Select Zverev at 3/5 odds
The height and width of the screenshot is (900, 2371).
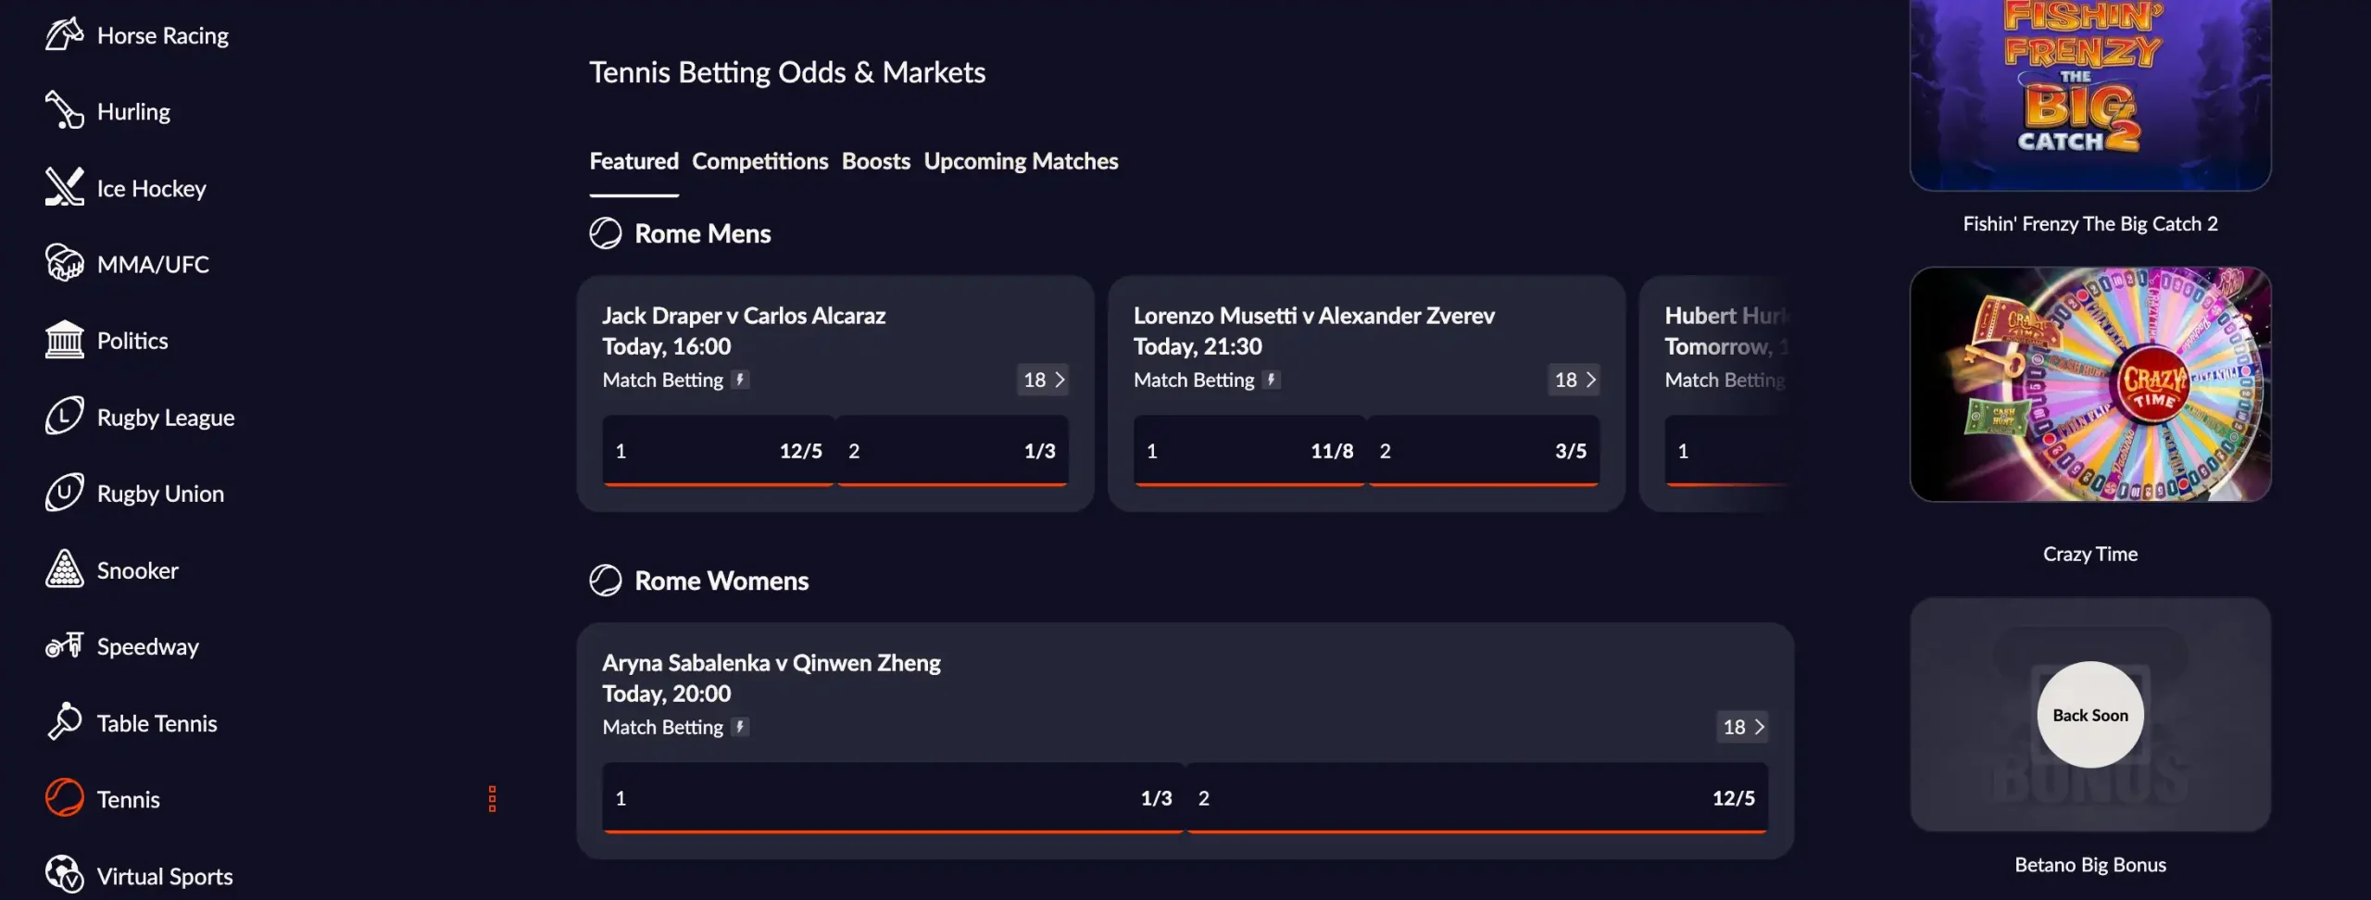pos(1483,451)
